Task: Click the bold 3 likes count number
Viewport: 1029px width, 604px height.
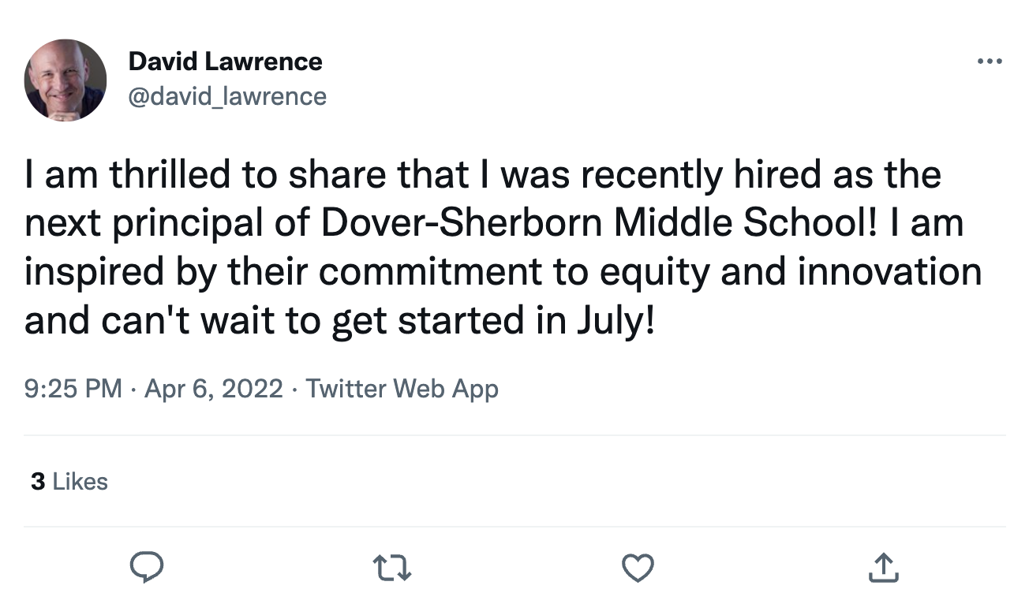Action: tap(38, 482)
